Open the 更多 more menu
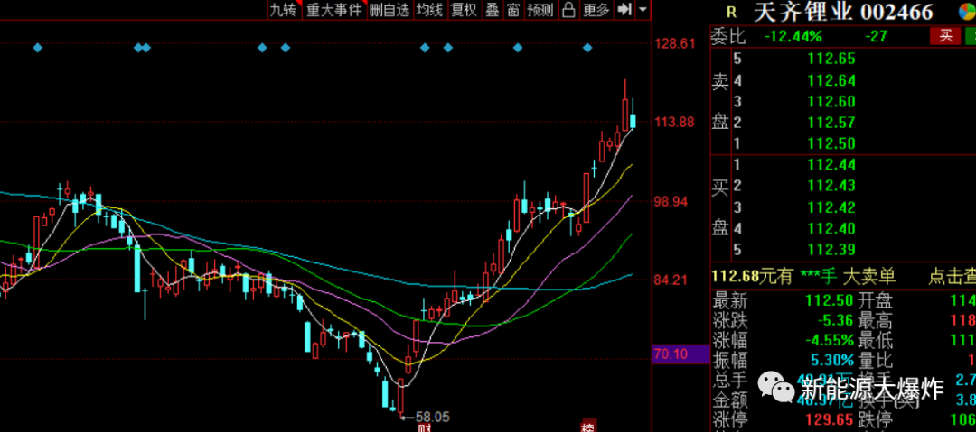 [x=596, y=9]
